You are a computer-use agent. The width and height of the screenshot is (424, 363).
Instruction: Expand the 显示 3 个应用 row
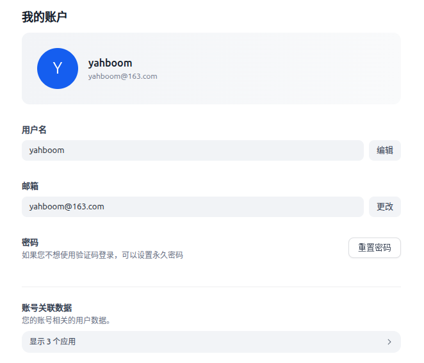211,342
